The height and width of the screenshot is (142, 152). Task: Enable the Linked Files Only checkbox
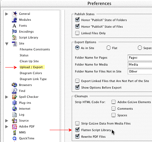[x=77, y=33]
